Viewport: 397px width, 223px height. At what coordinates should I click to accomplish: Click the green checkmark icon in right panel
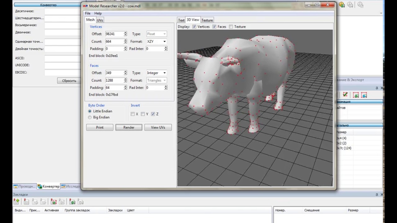click(345, 95)
